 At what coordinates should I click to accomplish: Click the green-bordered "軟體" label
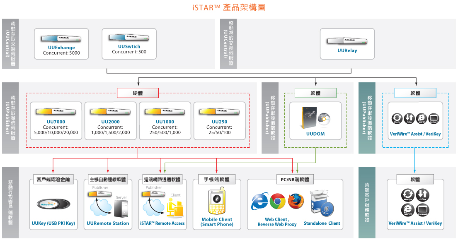tap(315, 93)
